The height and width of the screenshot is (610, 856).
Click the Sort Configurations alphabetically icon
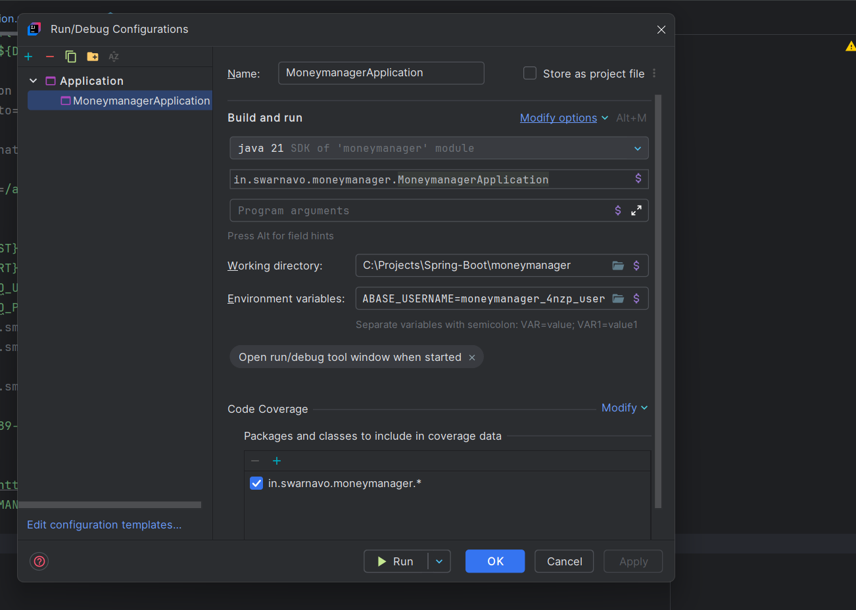click(114, 57)
